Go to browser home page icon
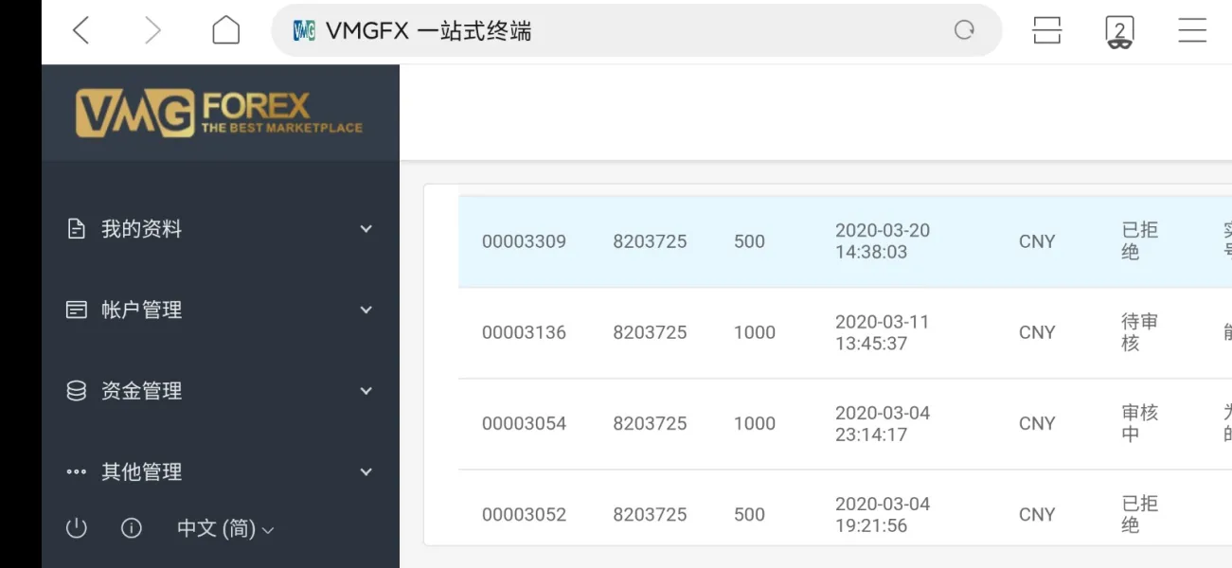The image size is (1232, 568). pyautogui.click(x=225, y=30)
